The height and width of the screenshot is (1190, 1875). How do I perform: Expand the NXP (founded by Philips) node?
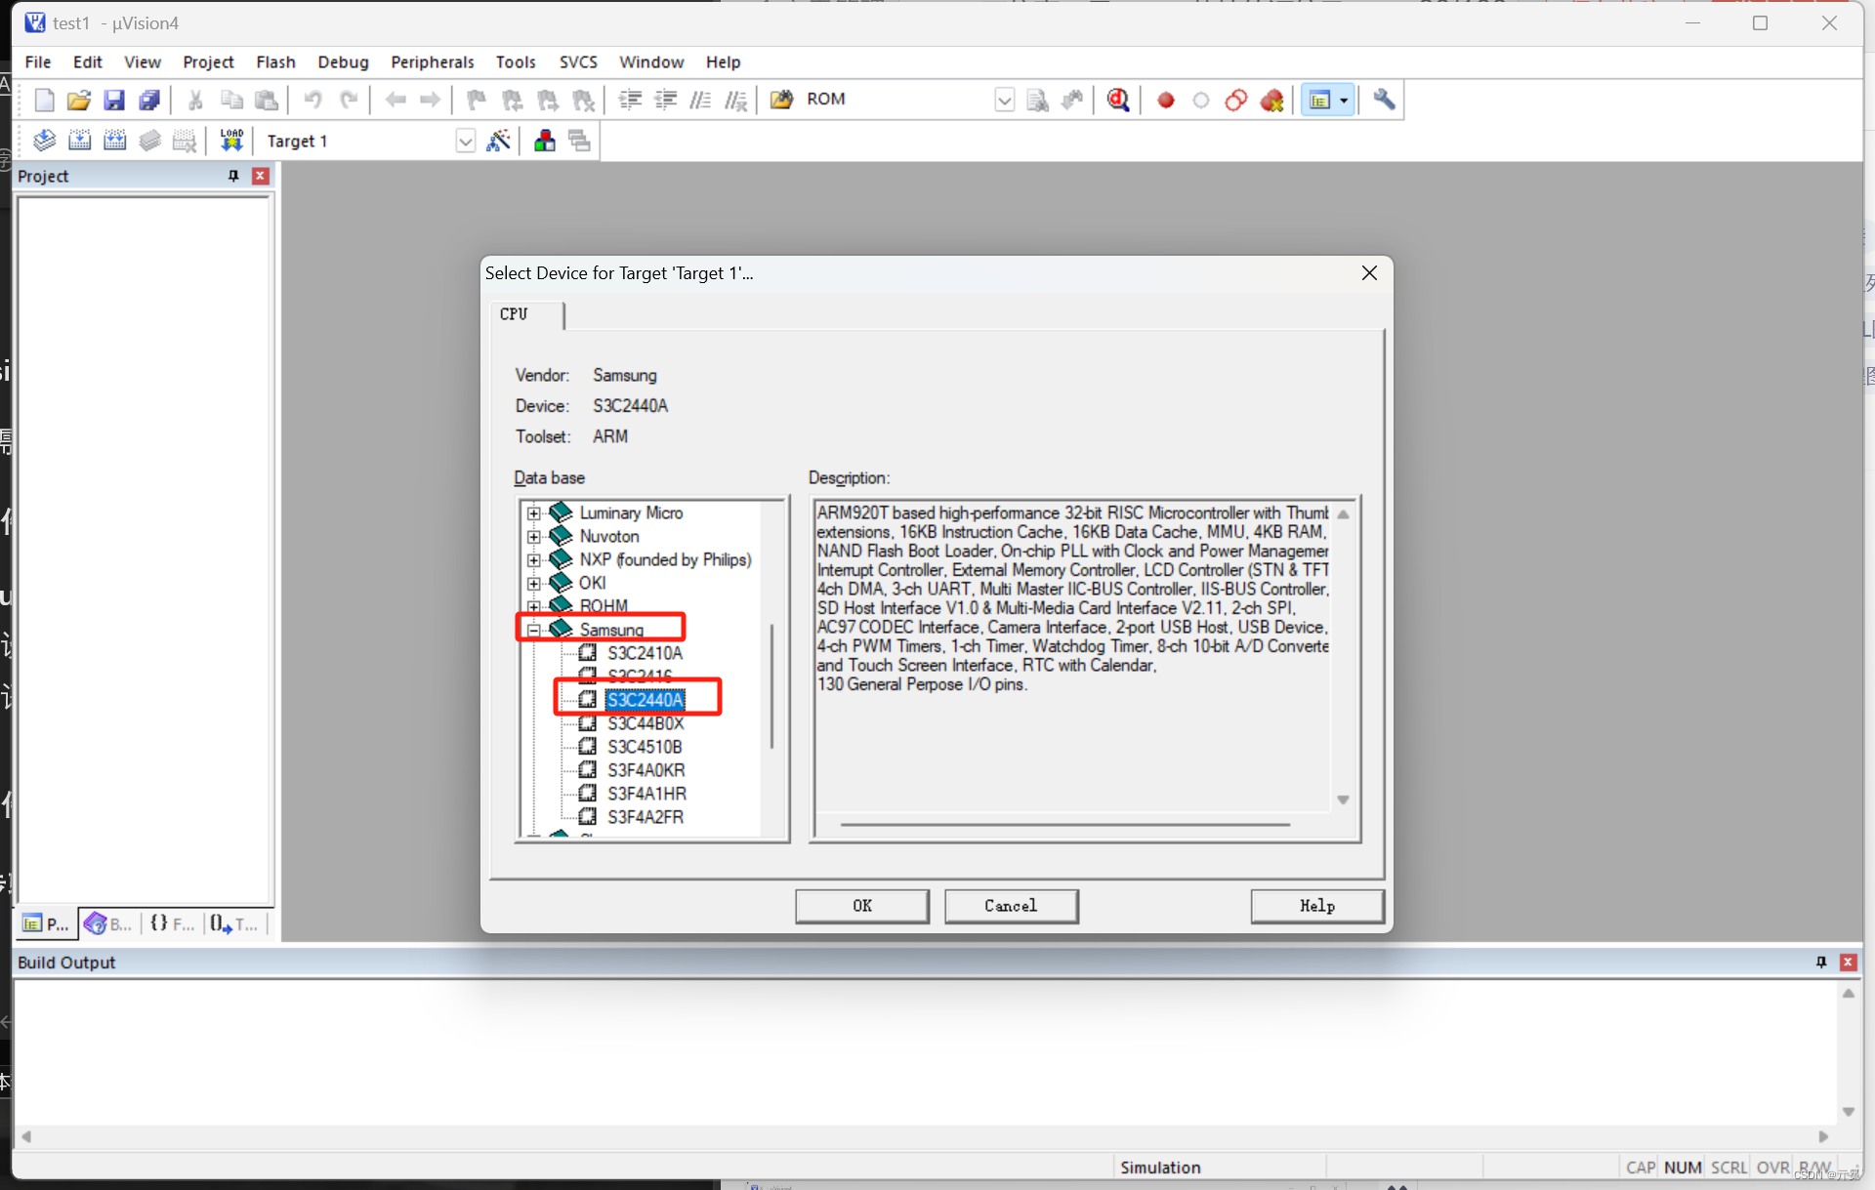pyautogui.click(x=533, y=559)
